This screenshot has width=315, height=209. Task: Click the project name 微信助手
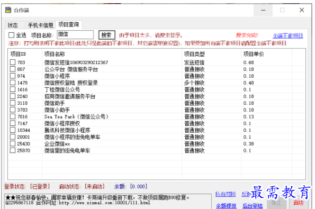[55, 103]
